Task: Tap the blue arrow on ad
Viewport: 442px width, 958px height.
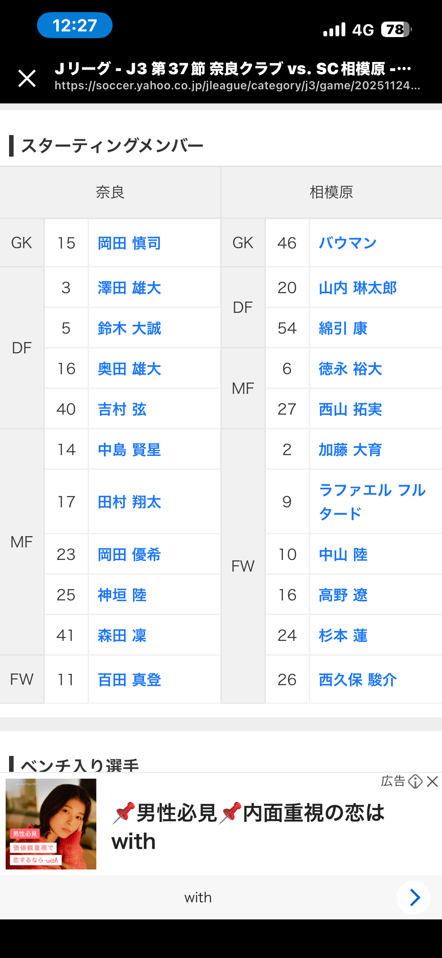Action: click(x=414, y=897)
